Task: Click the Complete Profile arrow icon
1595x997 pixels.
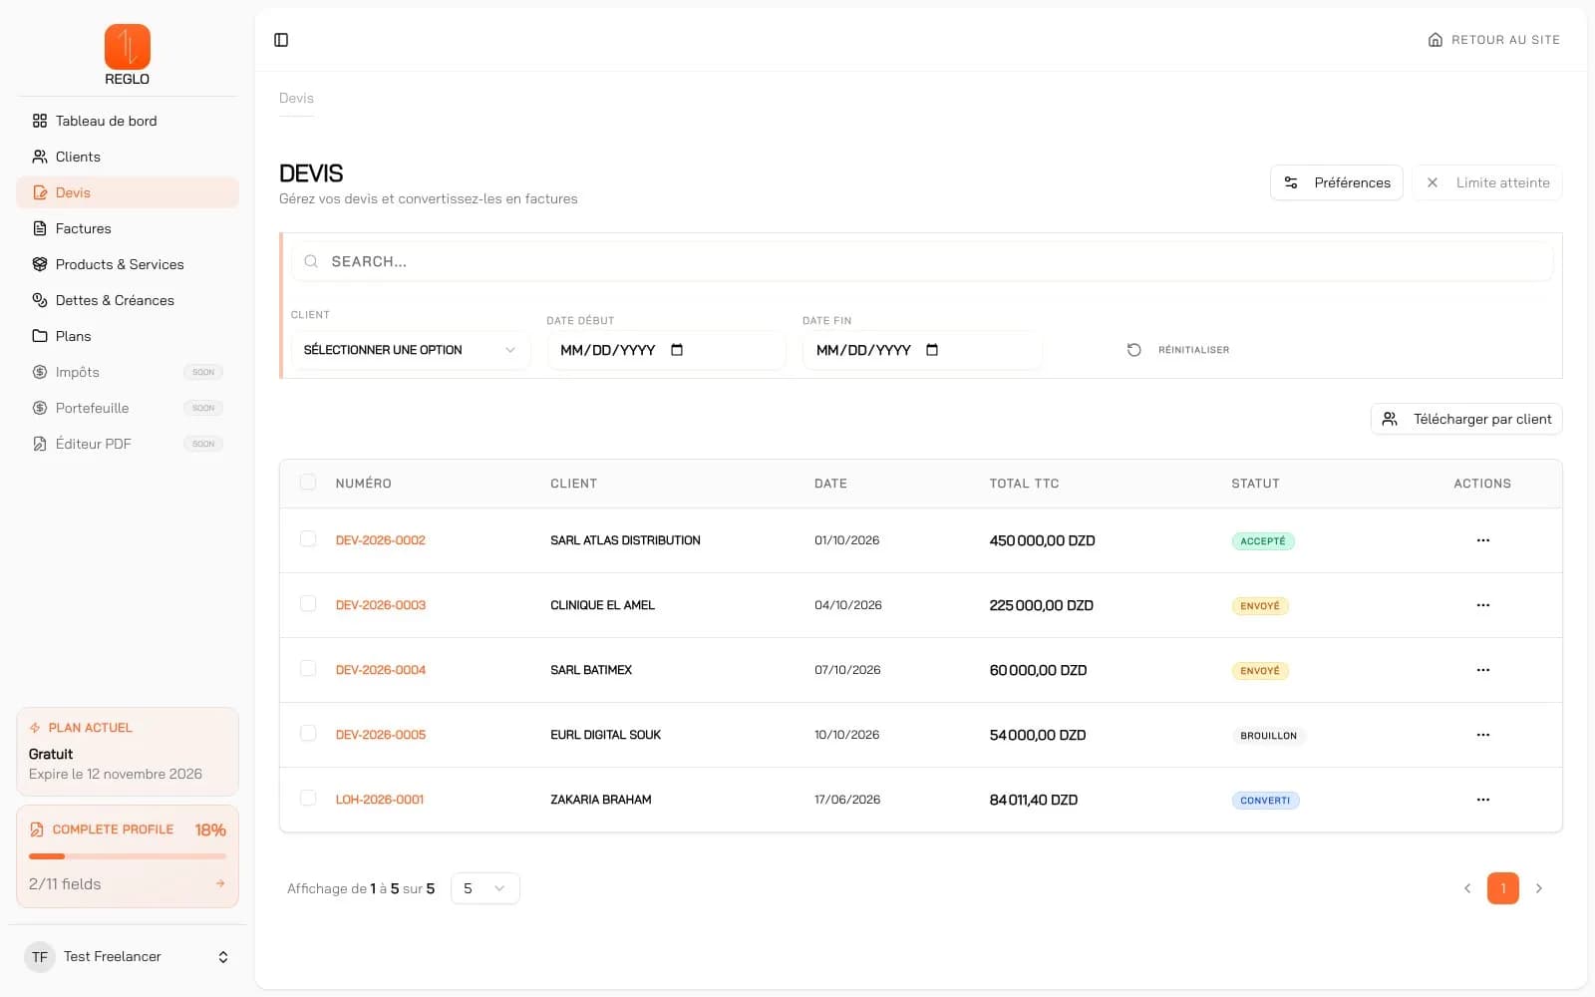Action: pos(220,883)
